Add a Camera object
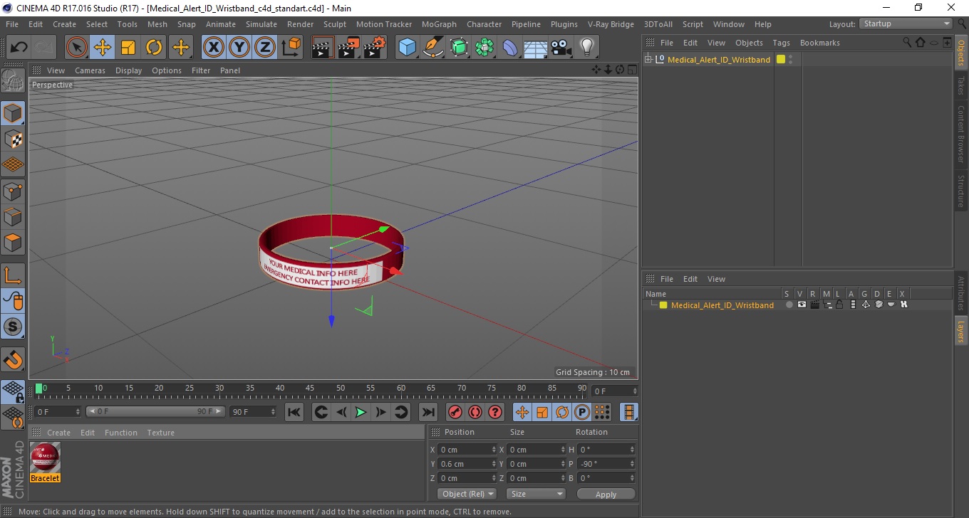This screenshot has width=969, height=518. click(x=561, y=48)
